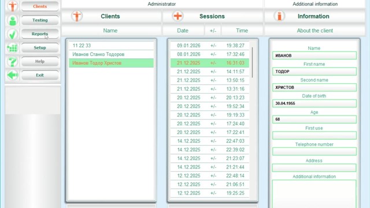Click the Time column header
The width and height of the screenshot is (370, 208).
coord(242,31)
